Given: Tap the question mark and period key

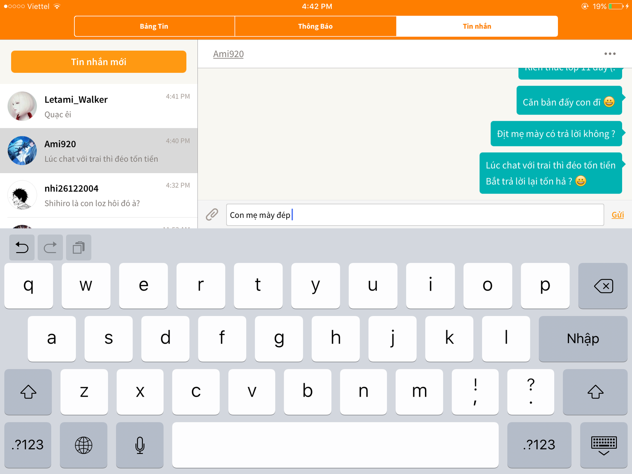Looking at the screenshot, I should pos(531,392).
